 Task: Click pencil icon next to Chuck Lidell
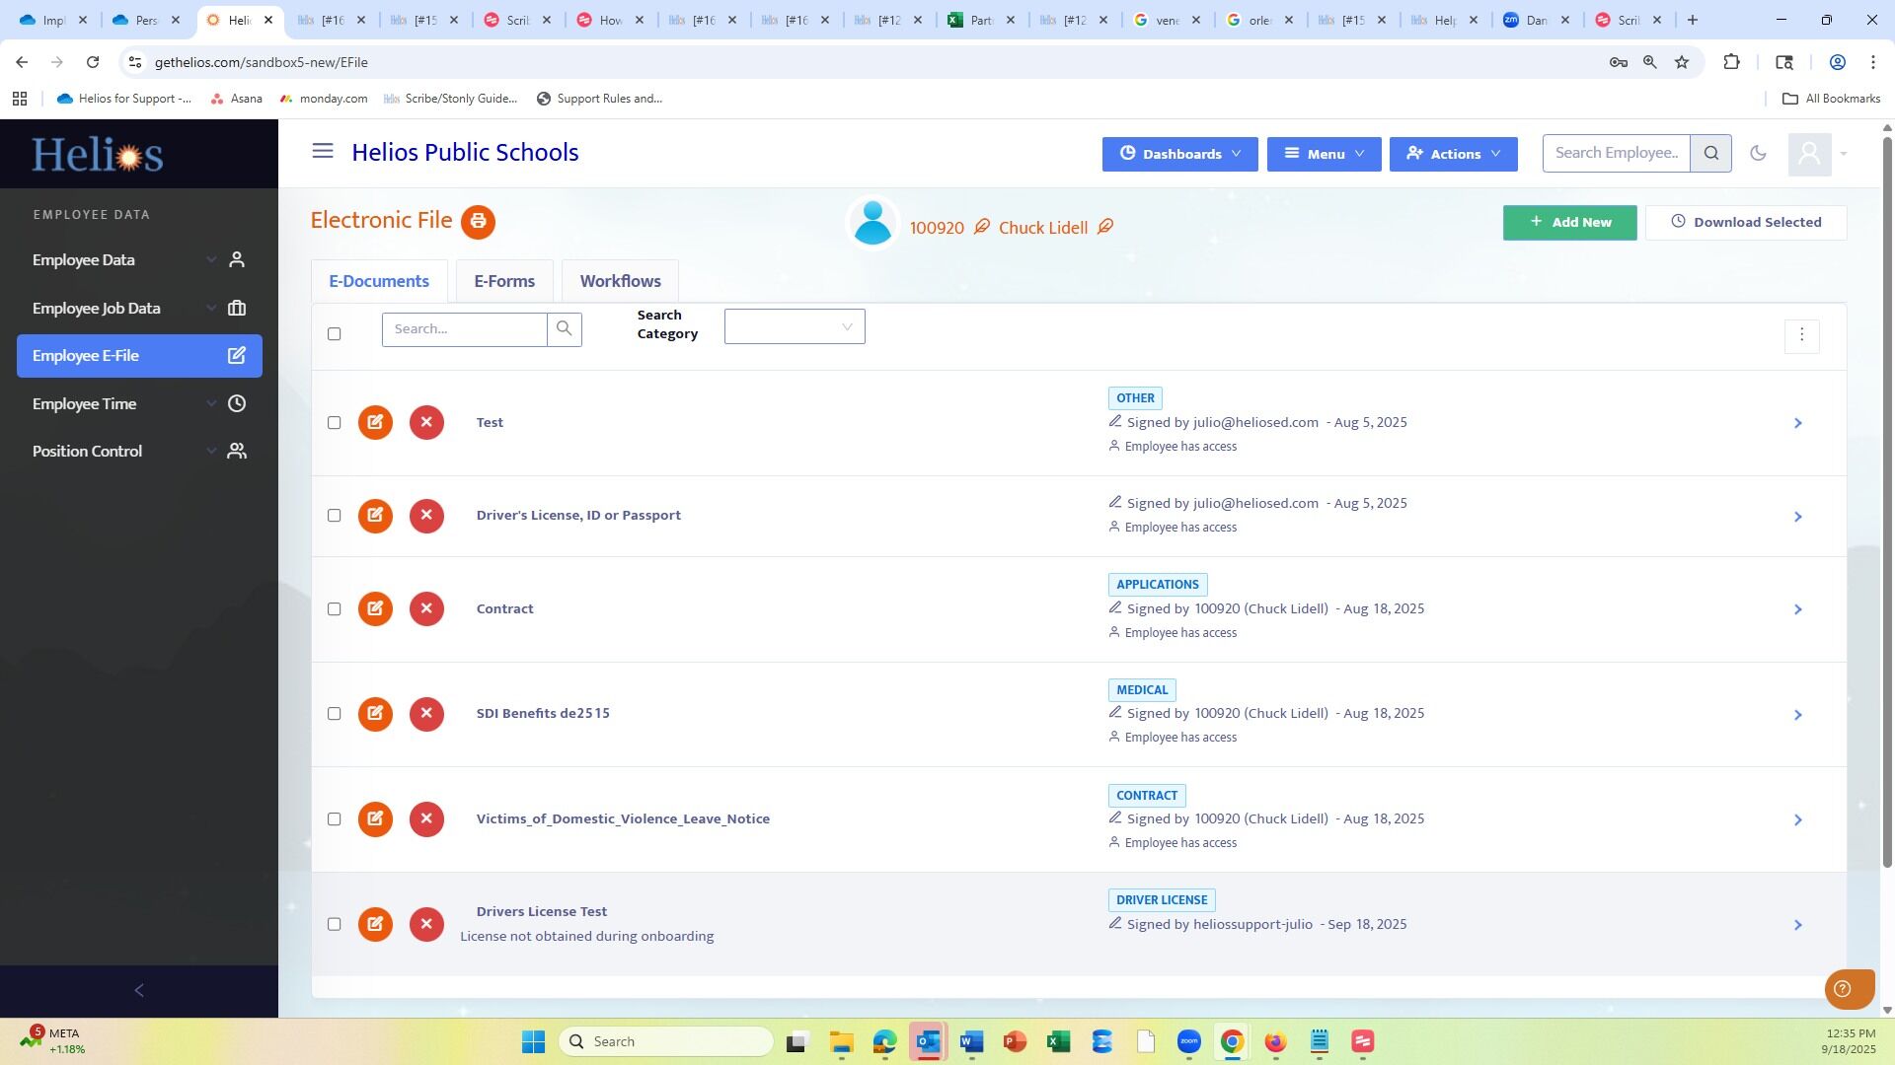pyautogui.click(x=1105, y=227)
